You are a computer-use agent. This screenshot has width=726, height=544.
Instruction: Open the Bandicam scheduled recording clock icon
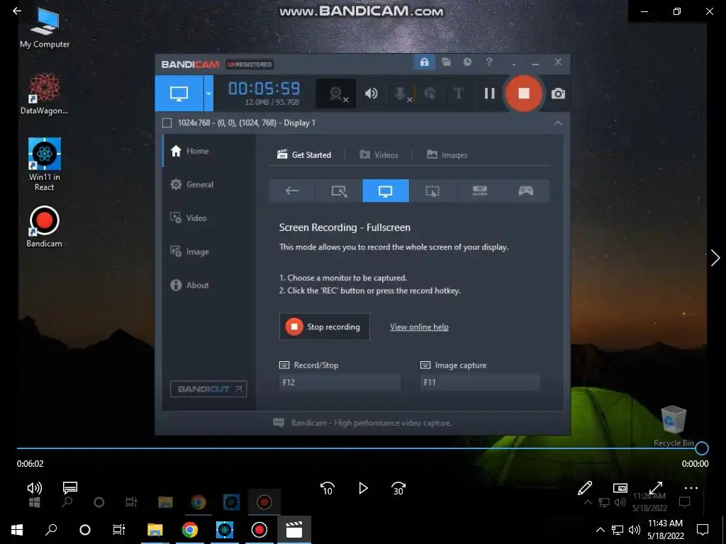coord(468,62)
